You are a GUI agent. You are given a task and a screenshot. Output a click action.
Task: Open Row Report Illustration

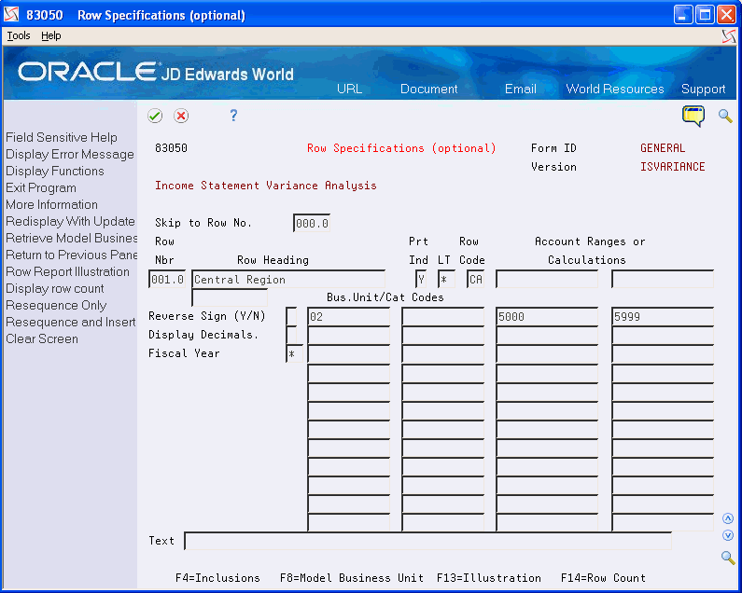pyautogui.click(x=67, y=272)
